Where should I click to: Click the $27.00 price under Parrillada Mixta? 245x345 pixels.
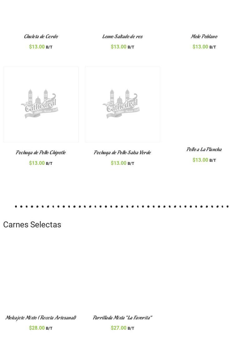[x=119, y=328]
